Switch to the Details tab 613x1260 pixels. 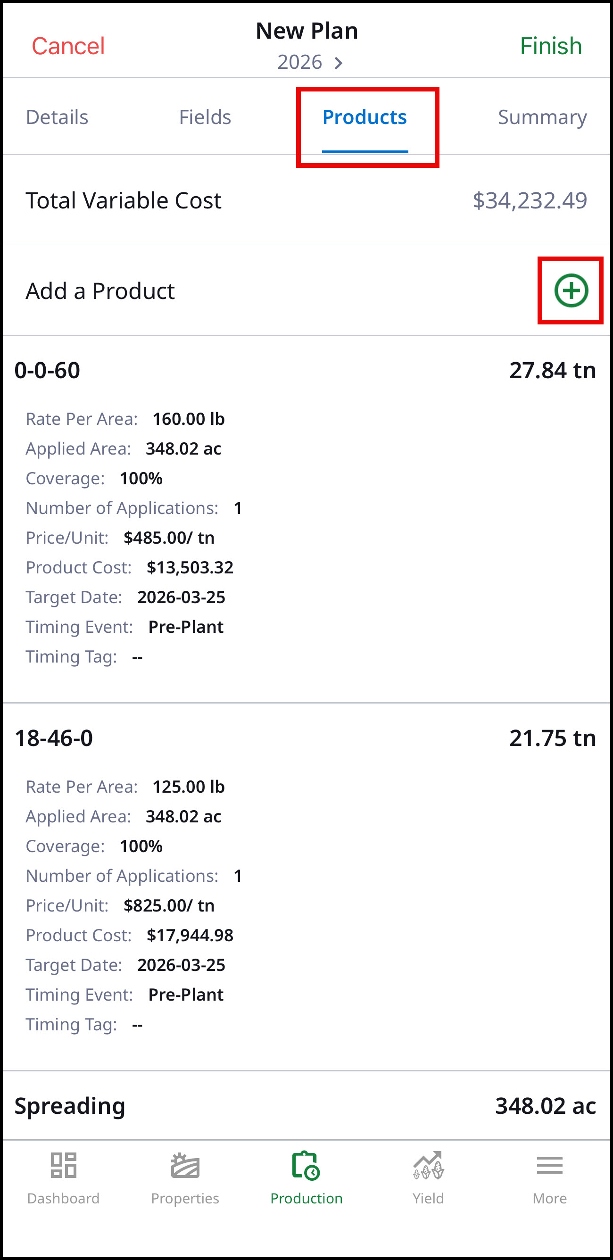(x=57, y=117)
